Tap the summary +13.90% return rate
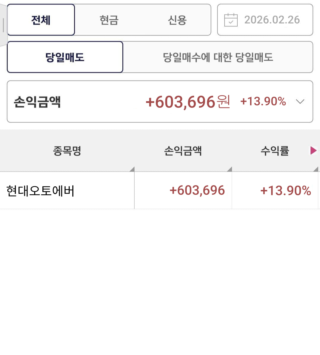Viewport: 320px width, 355px height. [263, 101]
